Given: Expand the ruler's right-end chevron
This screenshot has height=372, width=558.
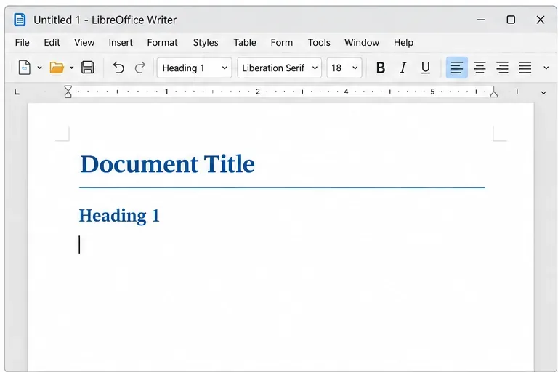Looking at the screenshot, I should coord(543,92).
